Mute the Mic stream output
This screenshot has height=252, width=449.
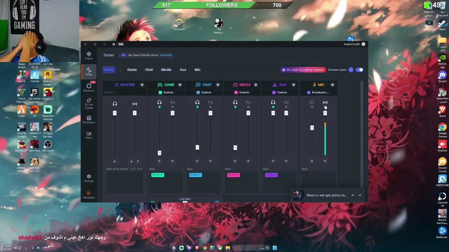[x=325, y=161]
